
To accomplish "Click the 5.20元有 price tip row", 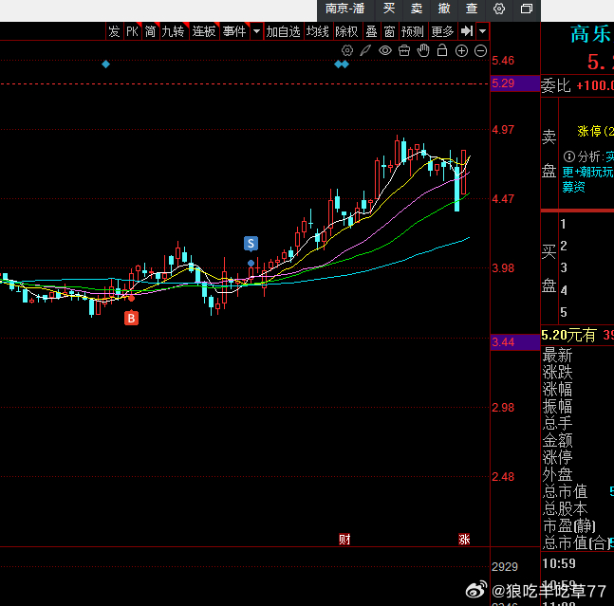I will tap(577, 336).
